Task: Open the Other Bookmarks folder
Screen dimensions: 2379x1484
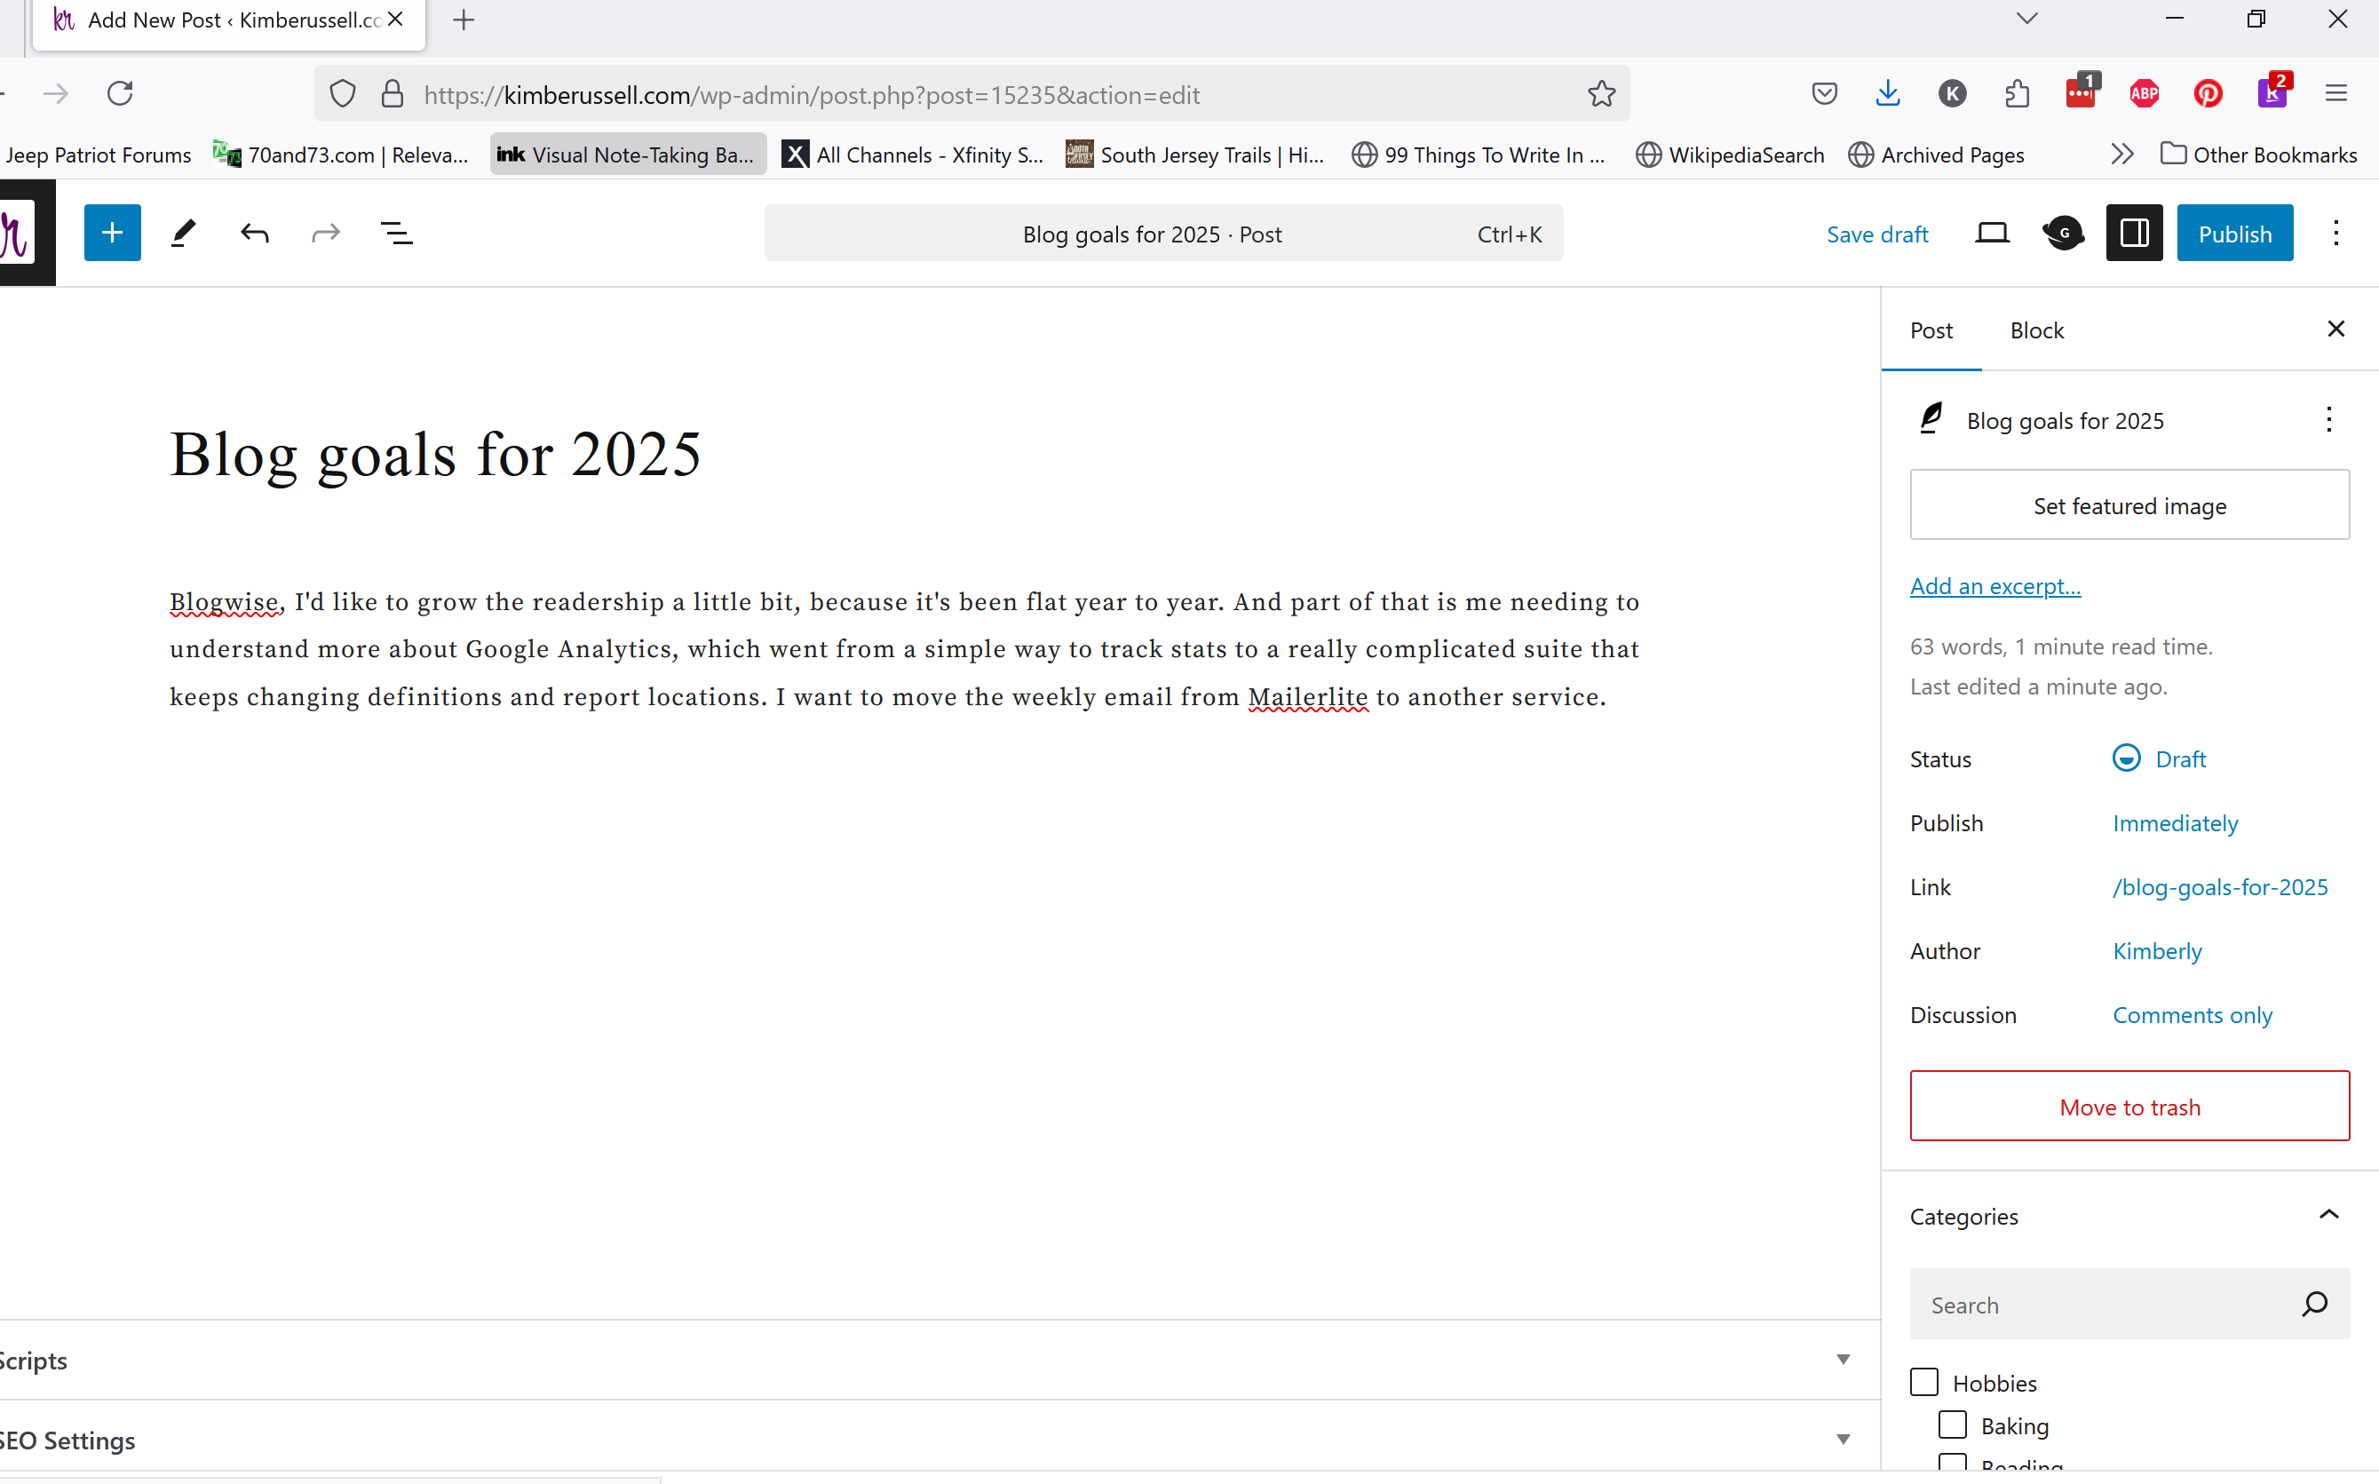Action: pos(2257,155)
